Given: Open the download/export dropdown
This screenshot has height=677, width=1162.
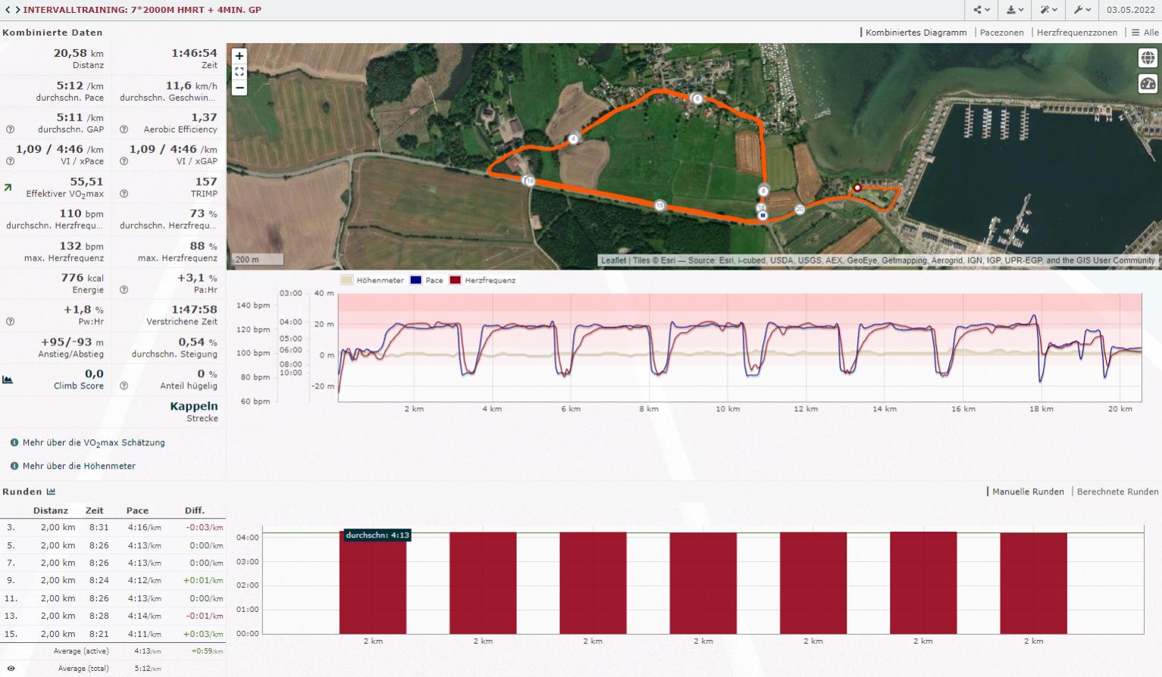Looking at the screenshot, I should click(1015, 10).
